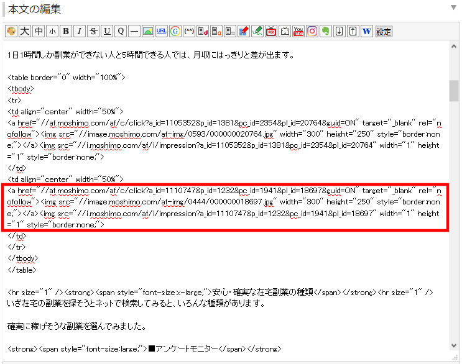Viewport: 462px width, 364px height.
Task: Click the <tbody> opening tag line
Action: click(21, 89)
